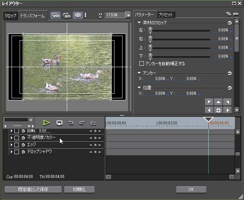Undo the last layouter change
Image resolution: width=244 pixels, height=200 pixels.
tap(71, 123)
